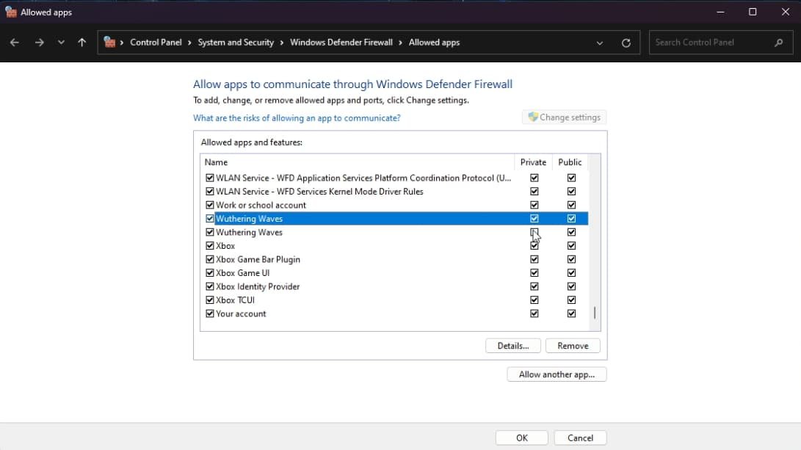801x450 pixels.
Task: Close the Allowed apps window
Action: click(785, 12)
